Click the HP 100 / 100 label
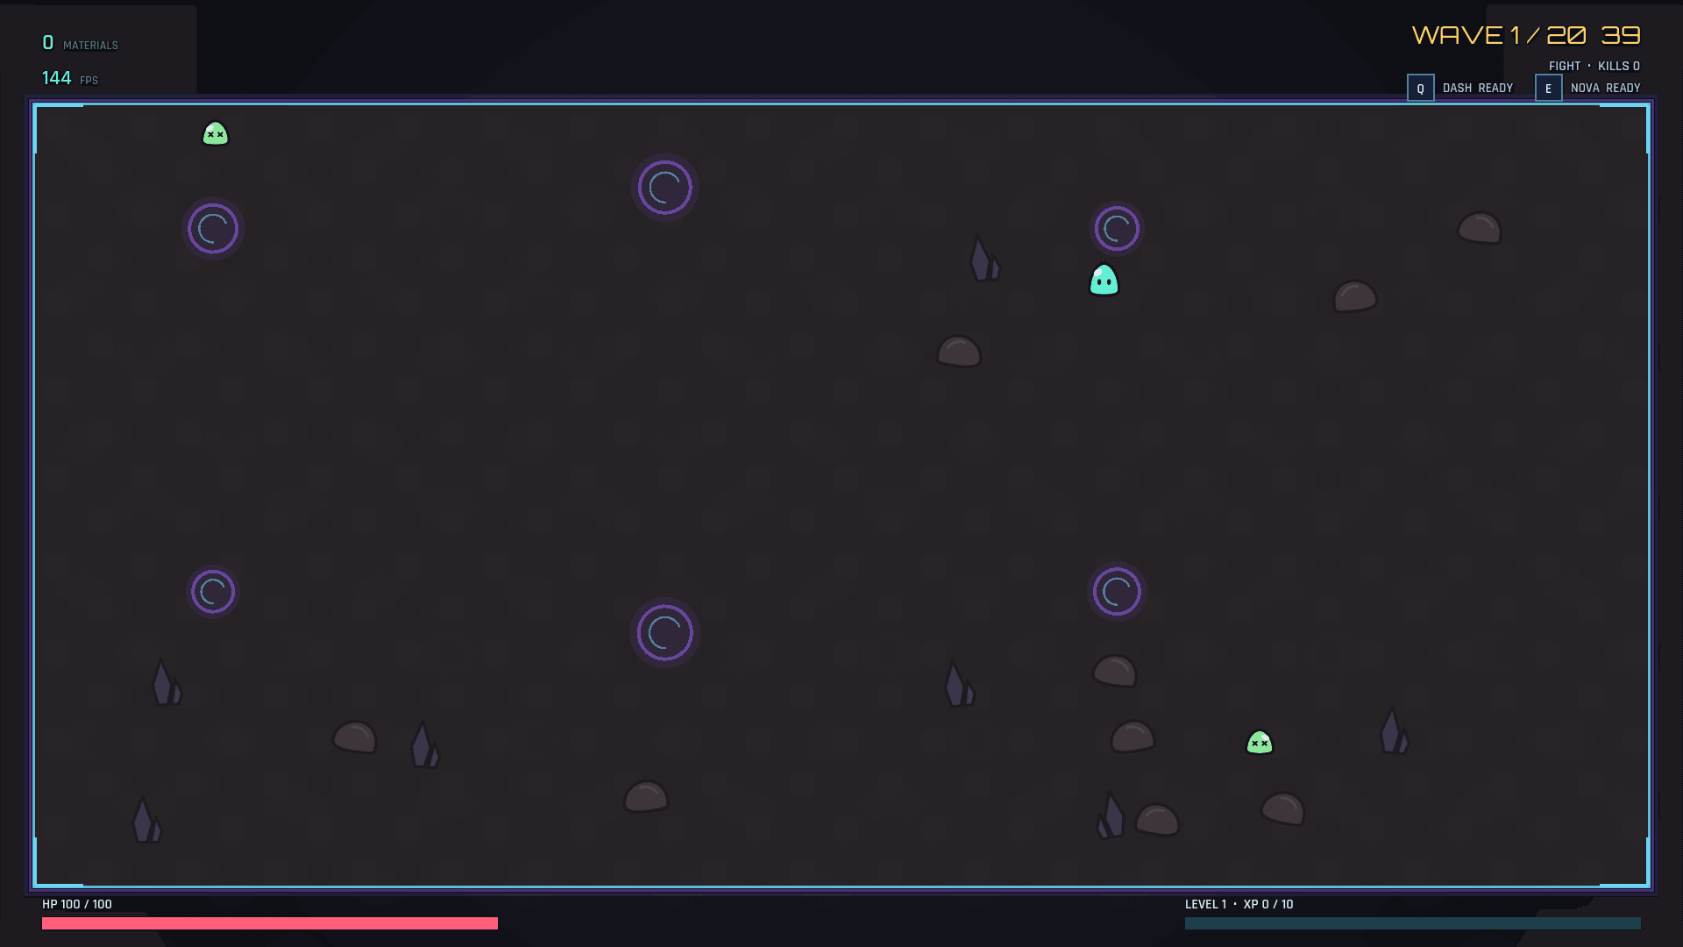The height and width of the screenshot is (947, 1683). [77, 904]
